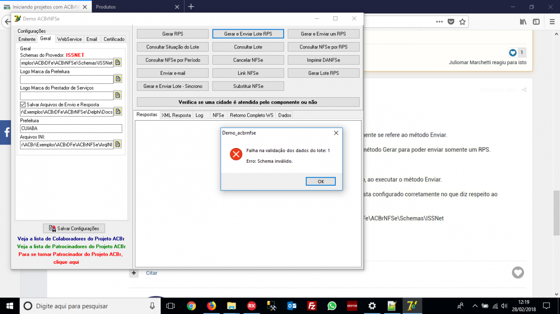560x314 pixels.
Task: Click OK in the error dialog
Action: [x=320, y=182]
